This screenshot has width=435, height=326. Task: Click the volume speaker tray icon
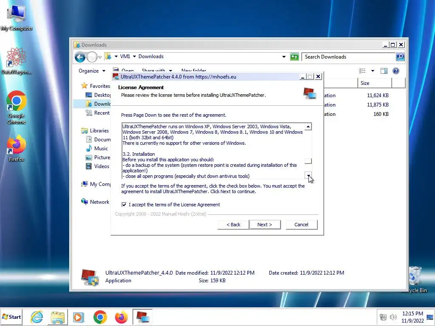pyautogui.click(x=393, y=317)
